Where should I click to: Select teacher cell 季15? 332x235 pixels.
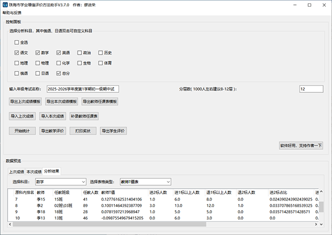(41, 199)
